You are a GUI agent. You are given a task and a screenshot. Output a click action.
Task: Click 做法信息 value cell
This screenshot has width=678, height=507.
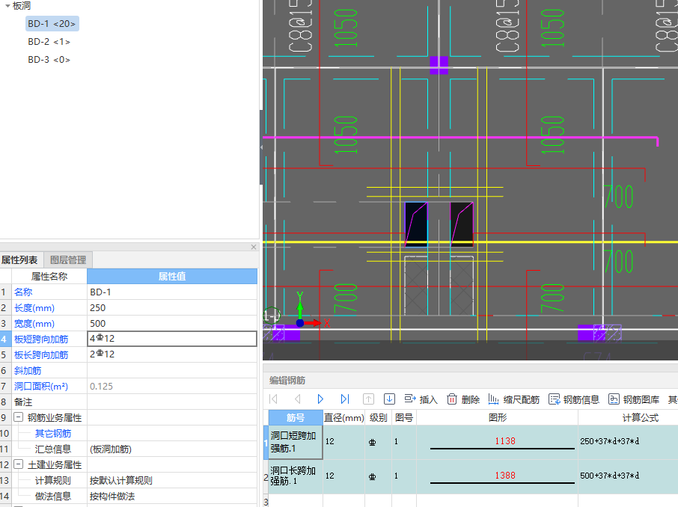(x=172, y=496)
